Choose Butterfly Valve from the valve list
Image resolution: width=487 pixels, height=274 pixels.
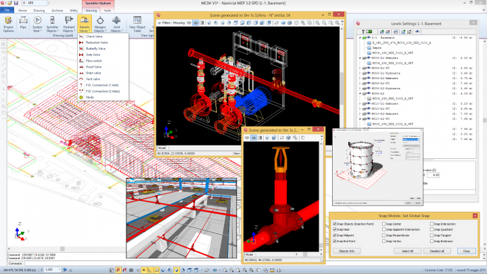point(94,49)
